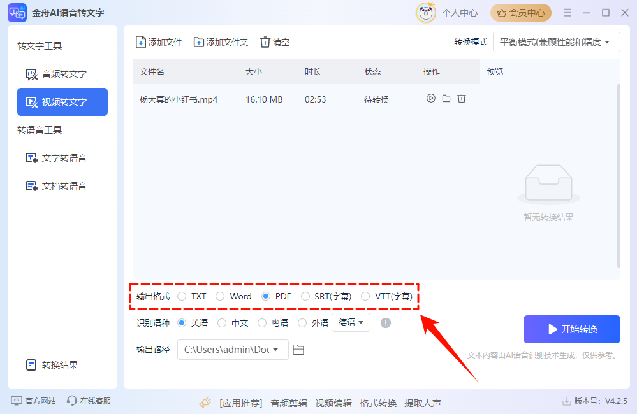The width and height of the screenshot is (637, 414).
Task: Open file location via folder icon
Action: tap(446, 99)
